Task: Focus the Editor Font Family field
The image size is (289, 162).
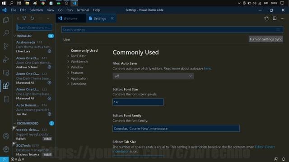Action: point(176,128)
